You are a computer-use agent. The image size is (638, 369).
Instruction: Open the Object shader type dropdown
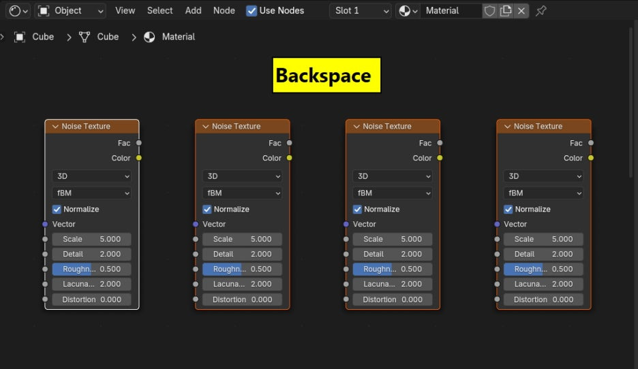70,11
